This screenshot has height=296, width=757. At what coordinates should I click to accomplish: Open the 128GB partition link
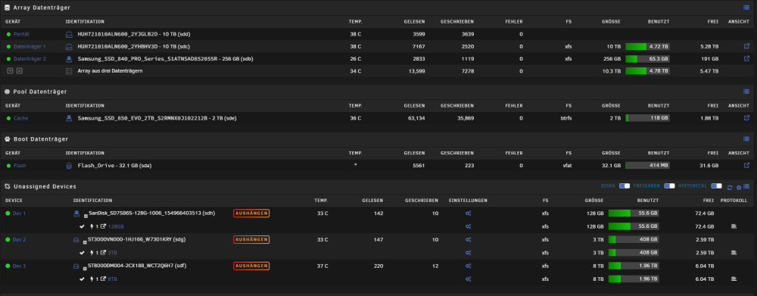tap(115, 226)
